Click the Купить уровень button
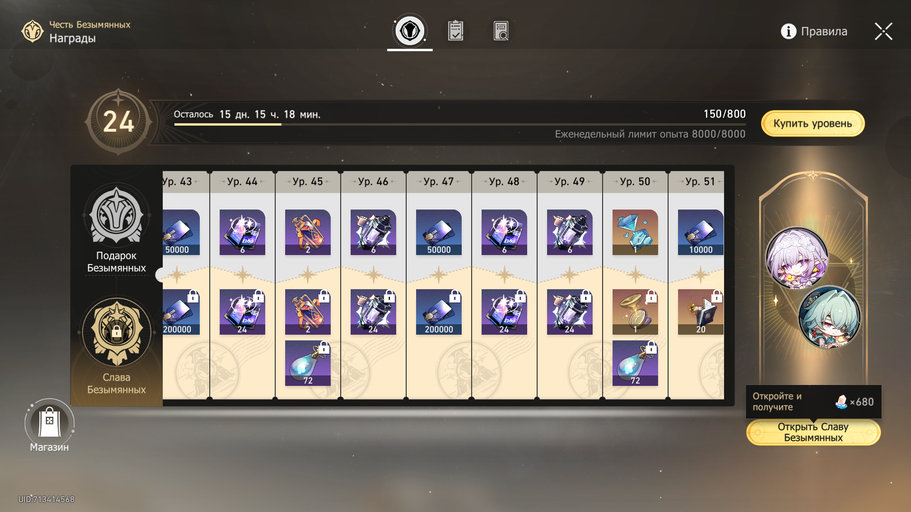Screen dimensions: 911x512 (813, 123)
